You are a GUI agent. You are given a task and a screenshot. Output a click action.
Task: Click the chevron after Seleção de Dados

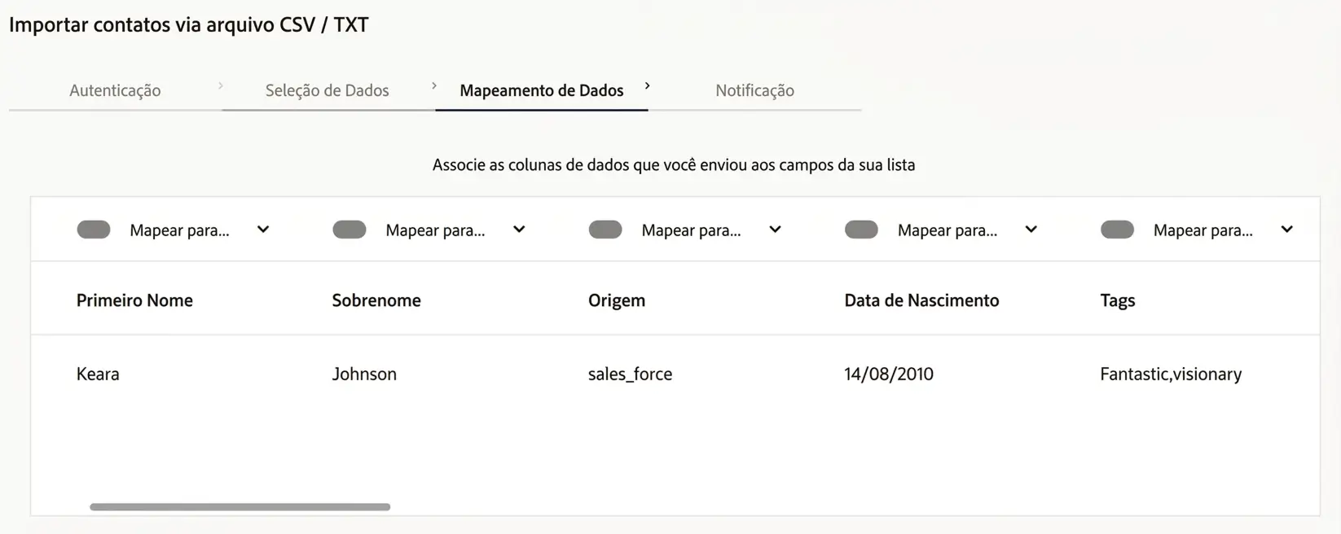point(434,85)
